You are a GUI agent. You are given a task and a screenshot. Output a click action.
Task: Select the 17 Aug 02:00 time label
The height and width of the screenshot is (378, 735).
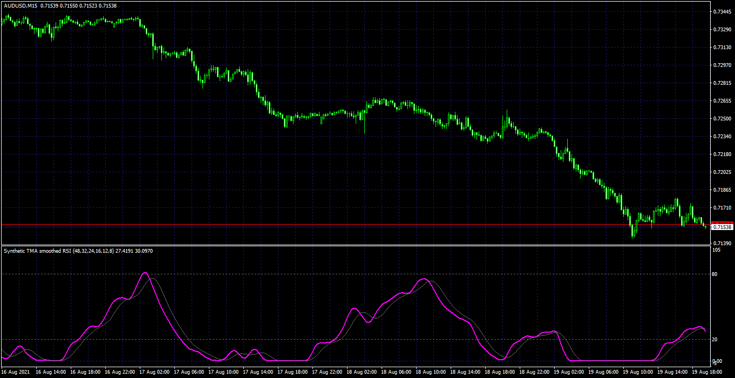(x=154, y=372)
